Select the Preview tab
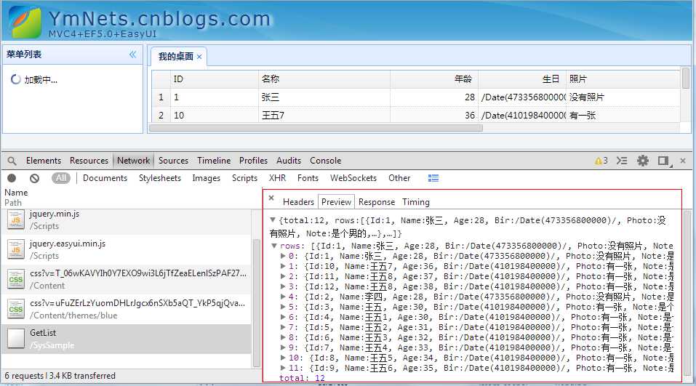Screen dimensions: 696x386 336,202
